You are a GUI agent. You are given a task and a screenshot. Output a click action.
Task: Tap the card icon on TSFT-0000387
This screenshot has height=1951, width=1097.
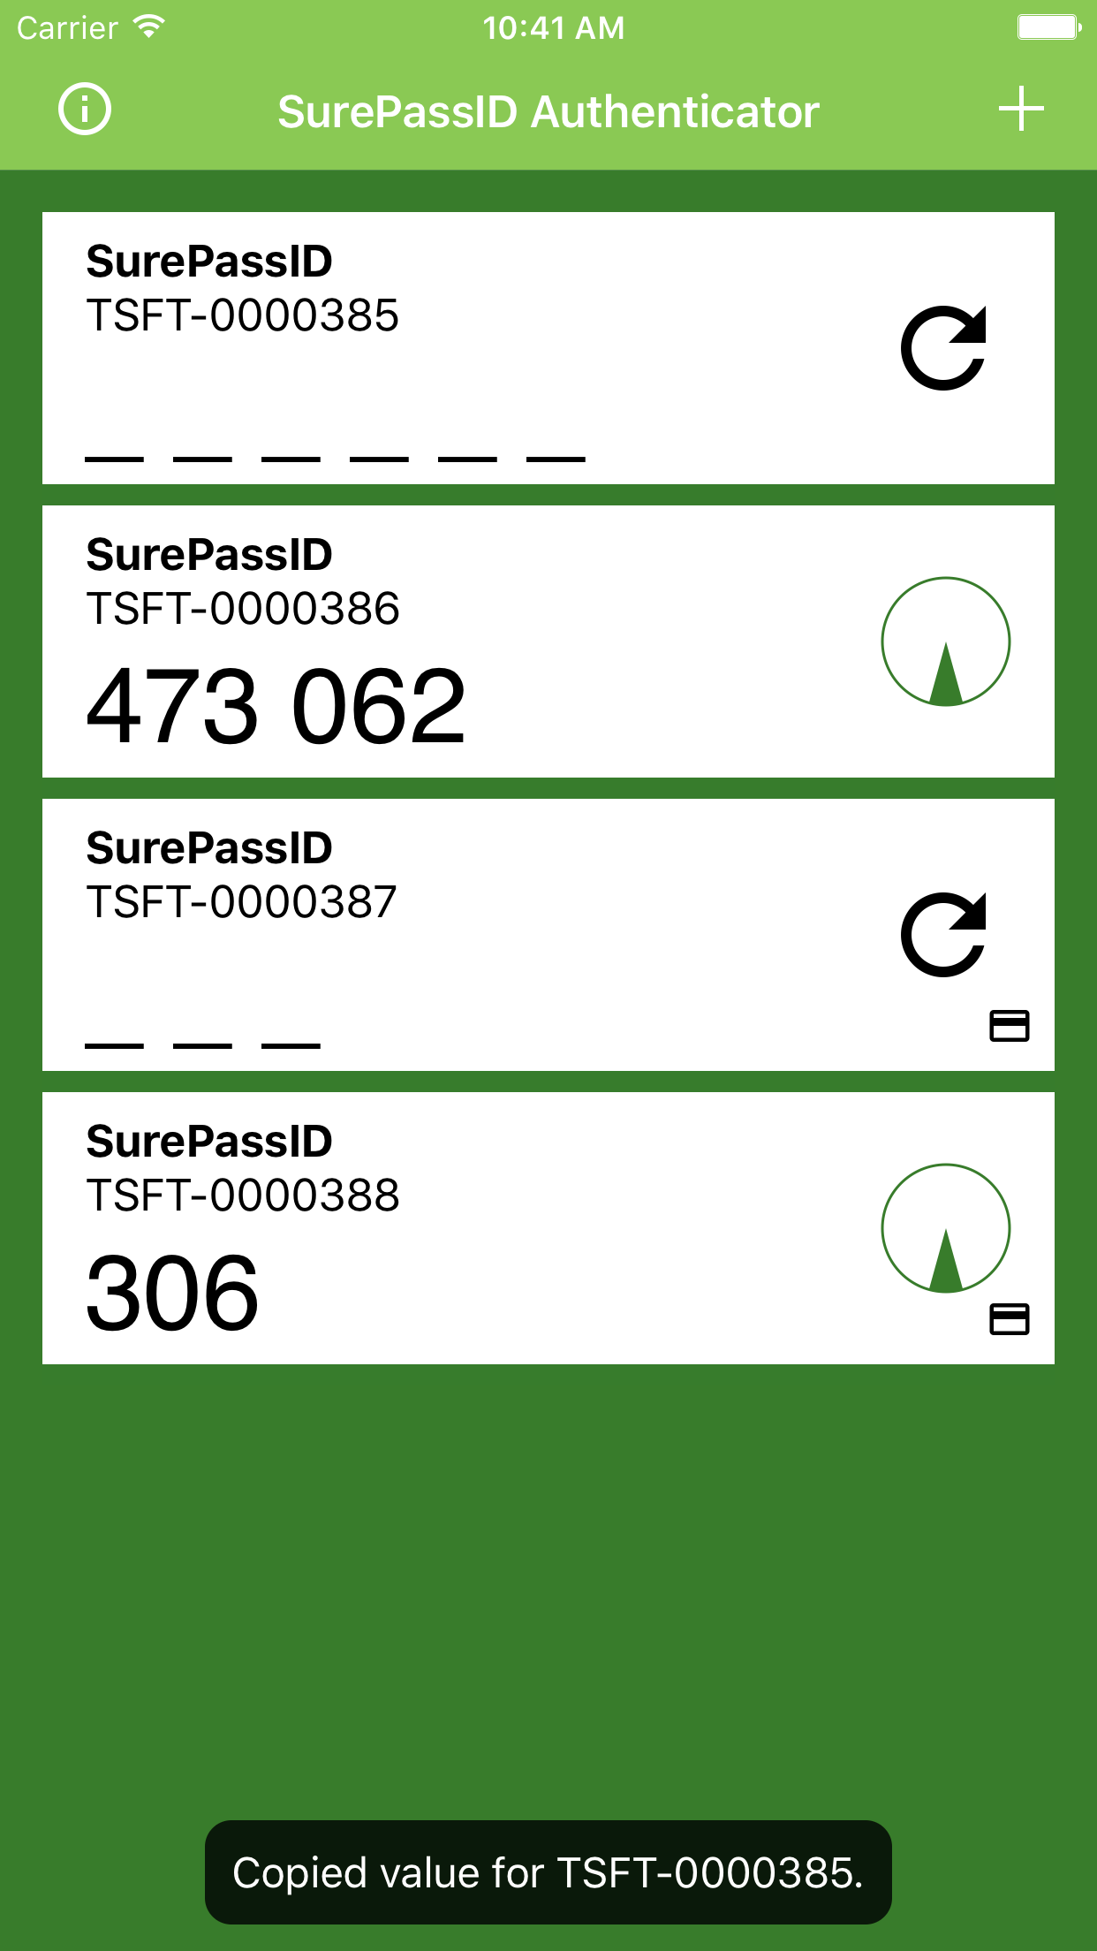(1010, 1026)
